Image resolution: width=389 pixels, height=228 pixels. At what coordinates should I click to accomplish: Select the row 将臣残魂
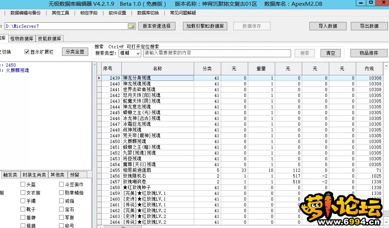(x=240, y=158)
